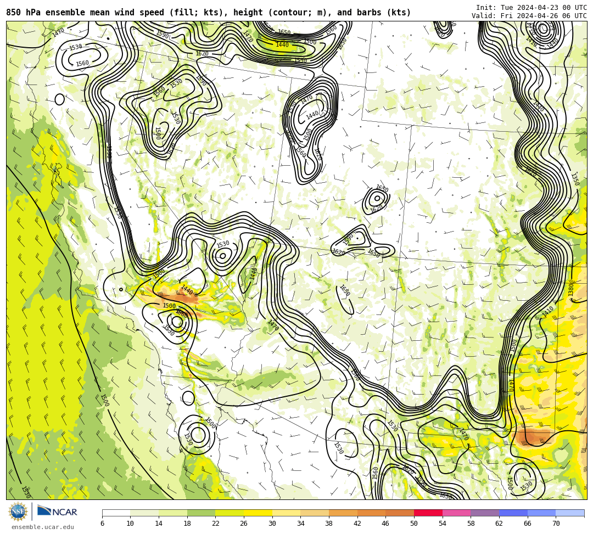Click the Init: Tue 2024-04-23 00 UTC text

tap(532, 8)
